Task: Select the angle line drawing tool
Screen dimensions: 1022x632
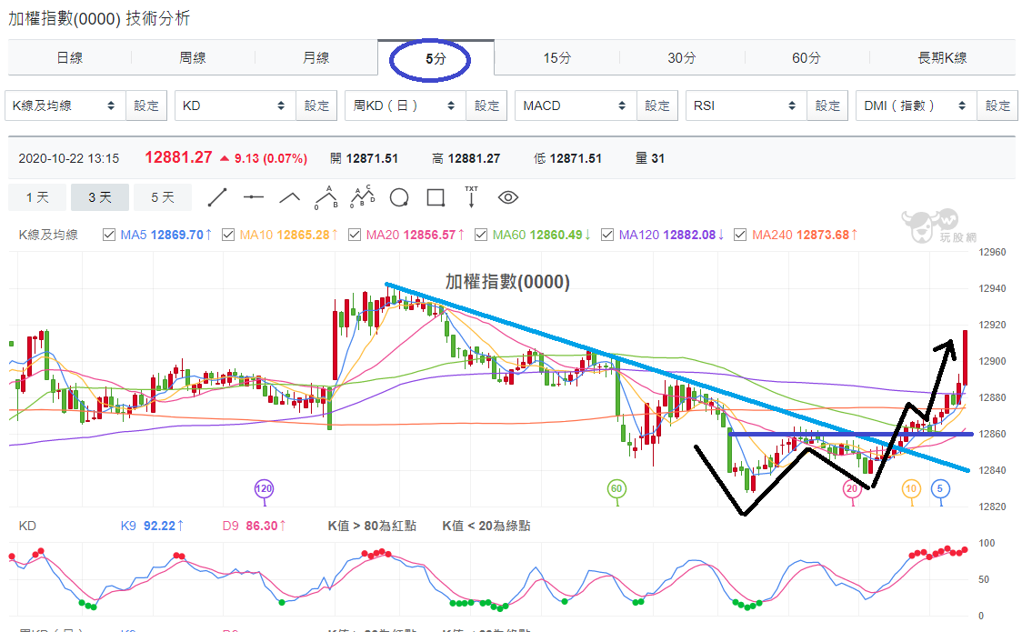Action: (289, 197)
